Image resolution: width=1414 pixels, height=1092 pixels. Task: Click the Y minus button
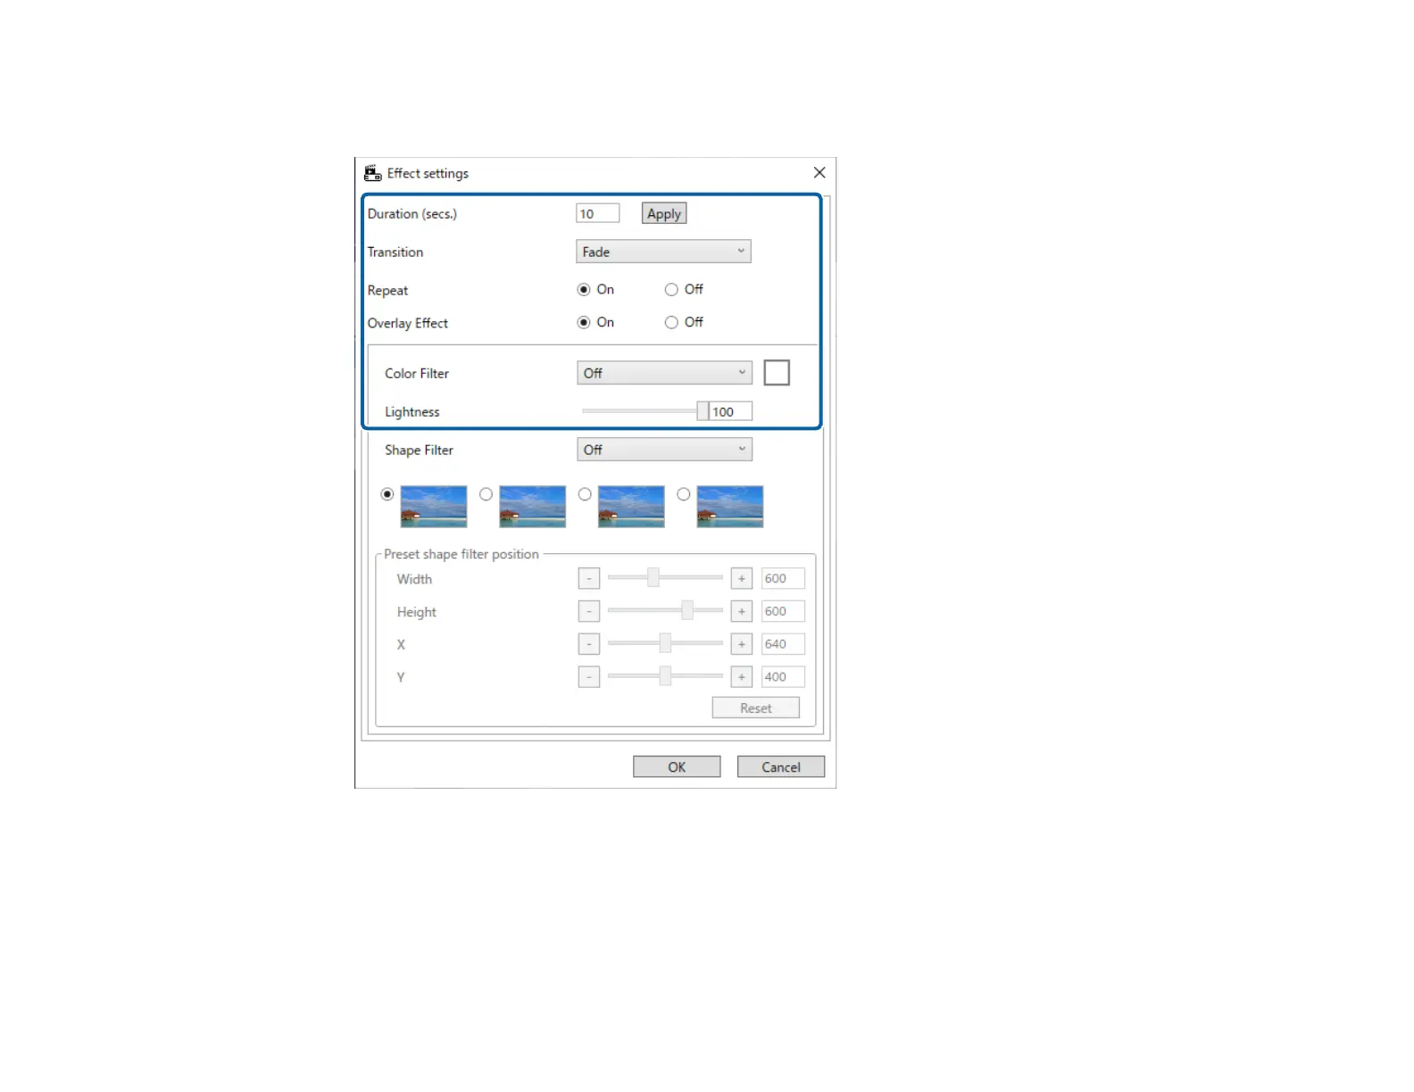tap(589, 677)
